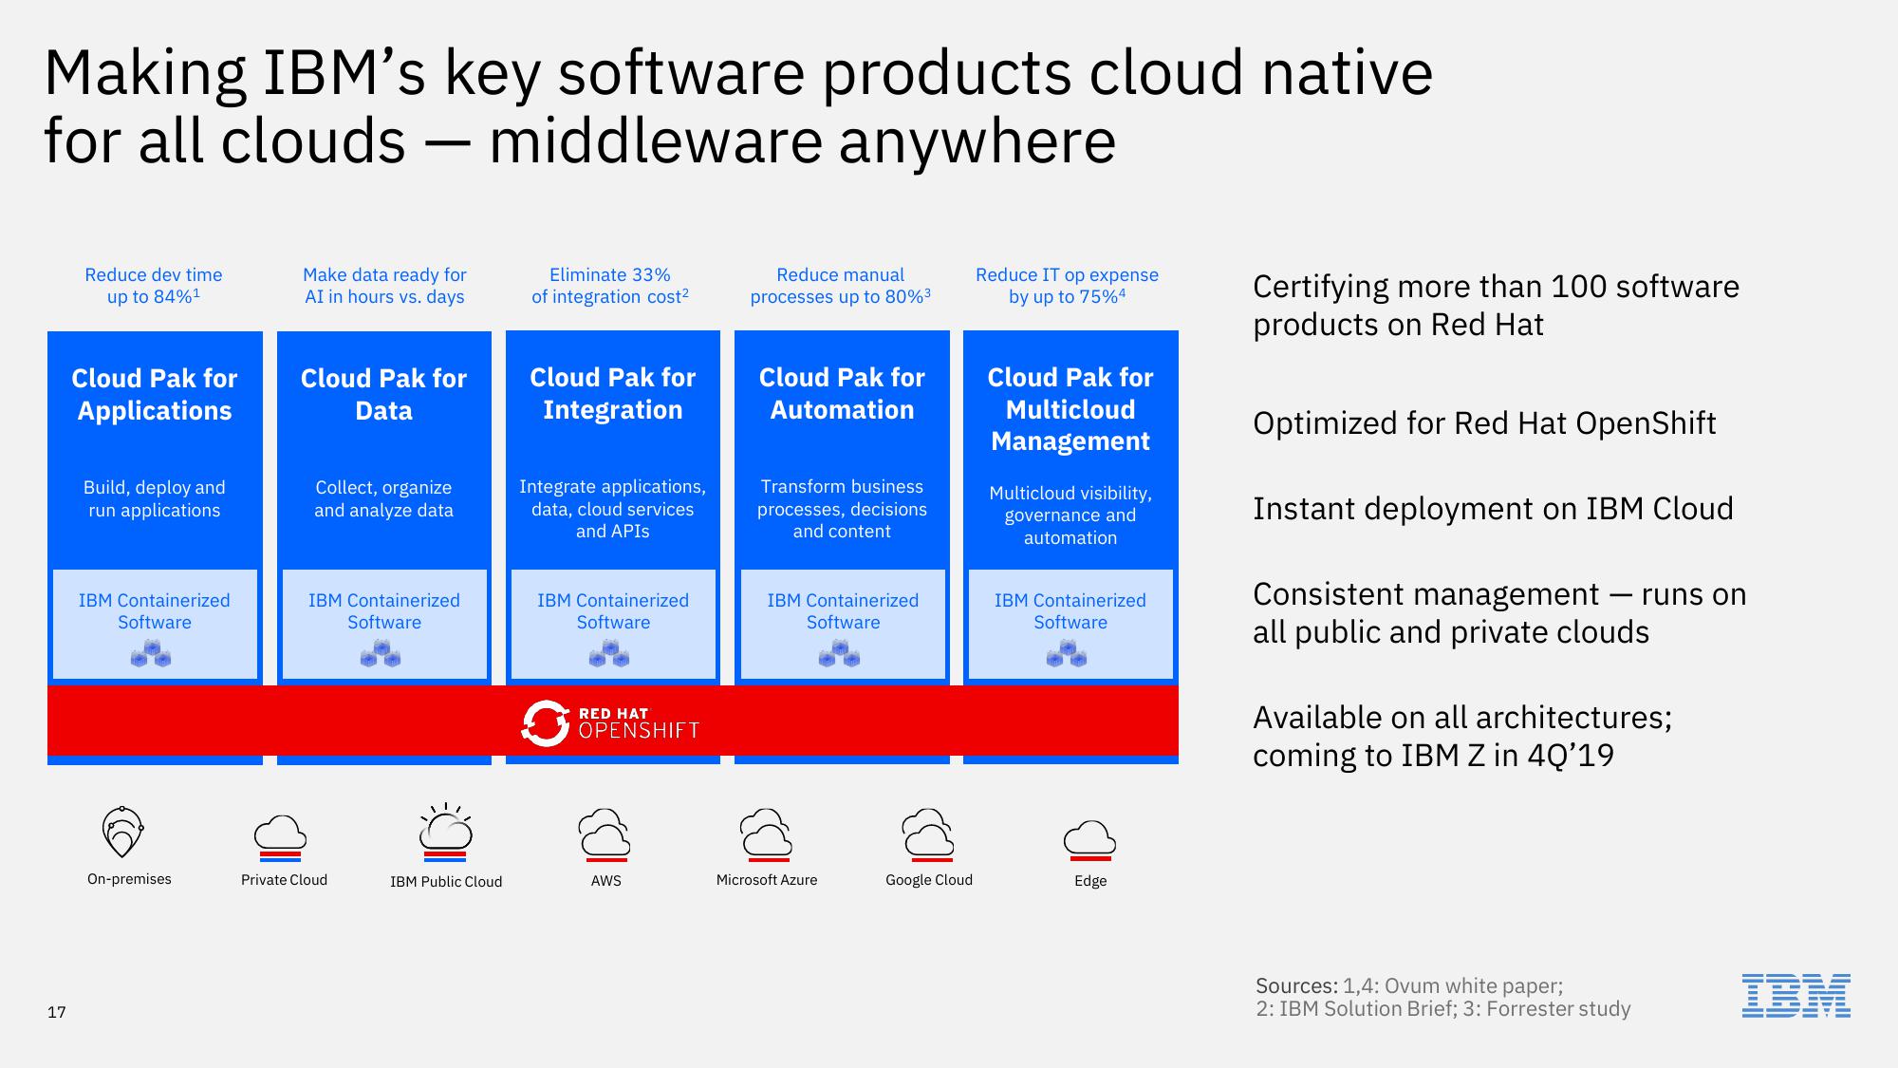Click the Red Hat OpenShift logo
The image size is (1898, 1068).
coord(610,723)
